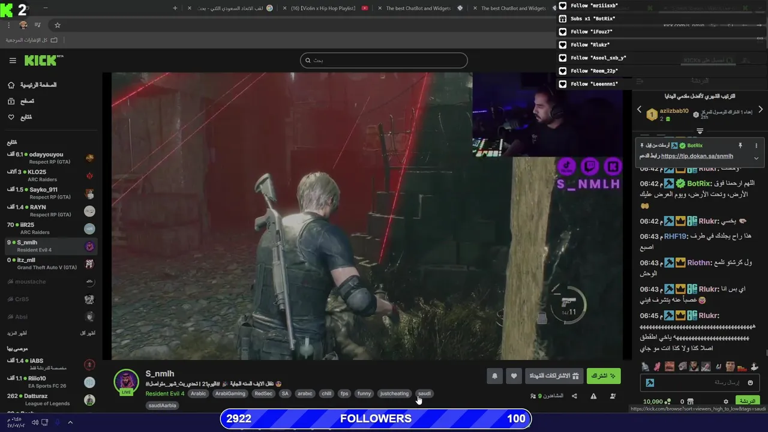Open odayyouyou channel in sidebar
Screen dimensions: 768x432
pyautogui.click(x=50, y=158)
